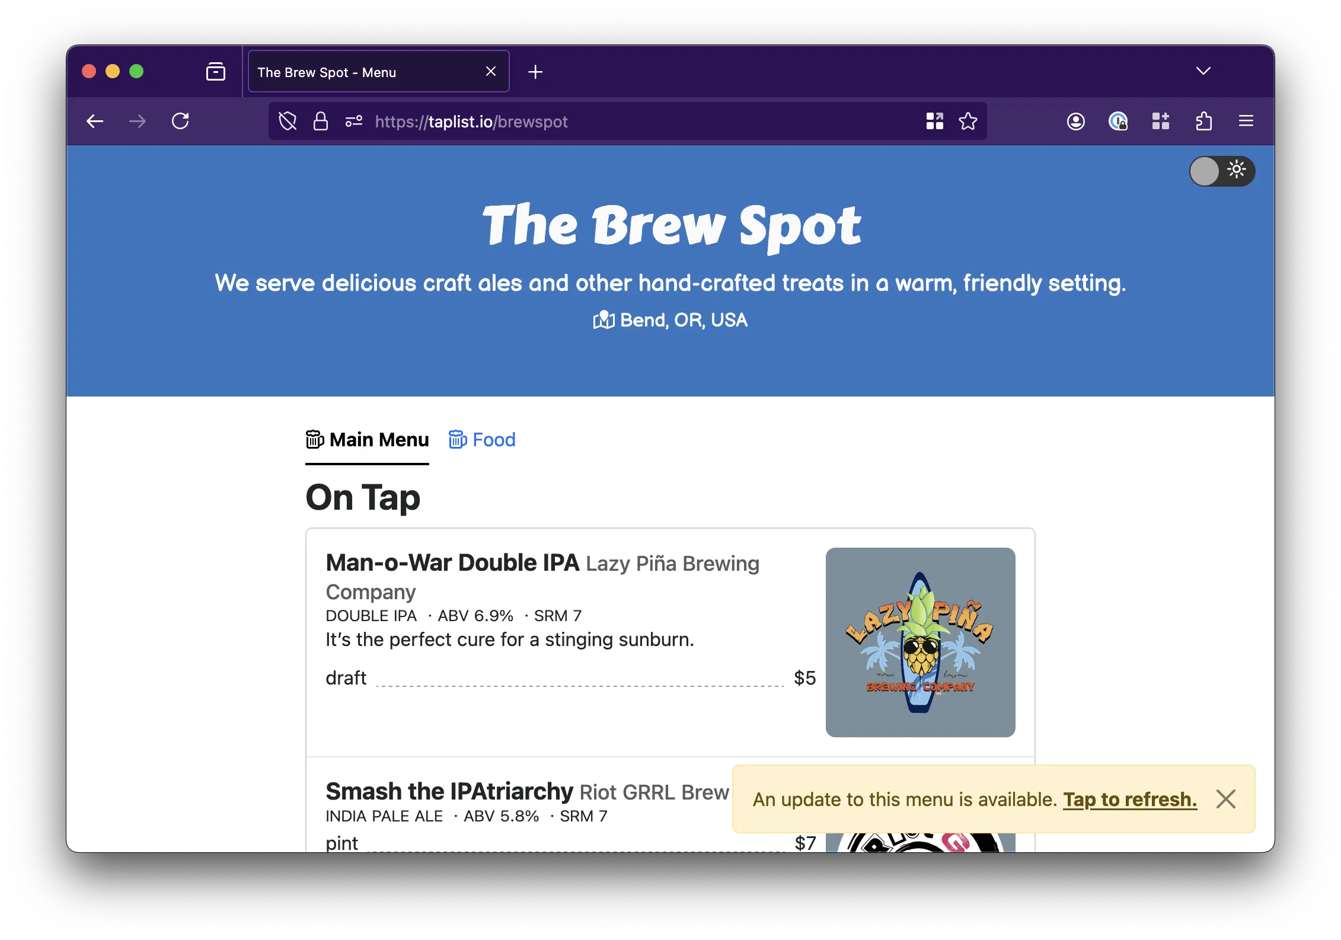Click the tracking protection shield icon
This screenshot has width=1341, height=940.
(x=288, y=122)
